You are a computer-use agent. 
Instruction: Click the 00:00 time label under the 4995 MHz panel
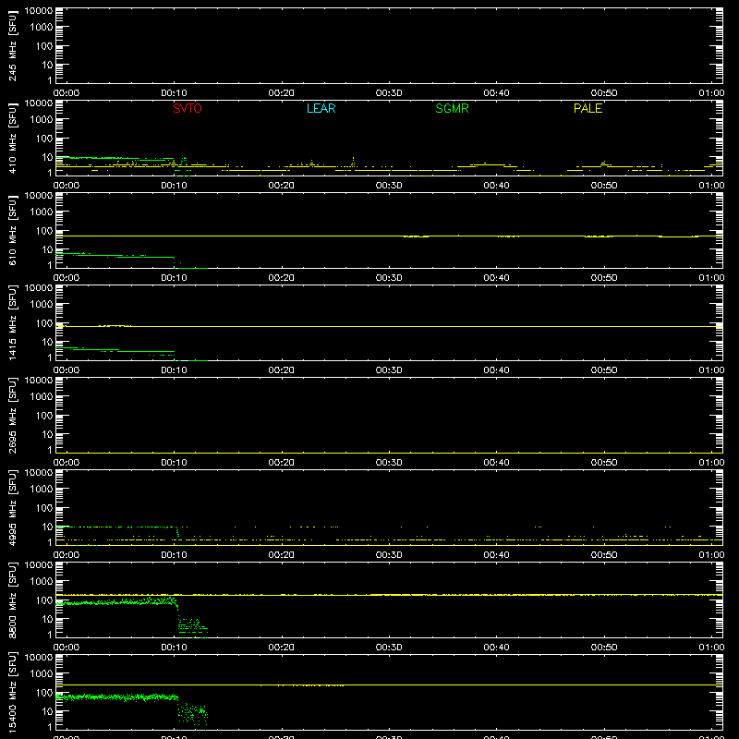[x=67, y=555]
